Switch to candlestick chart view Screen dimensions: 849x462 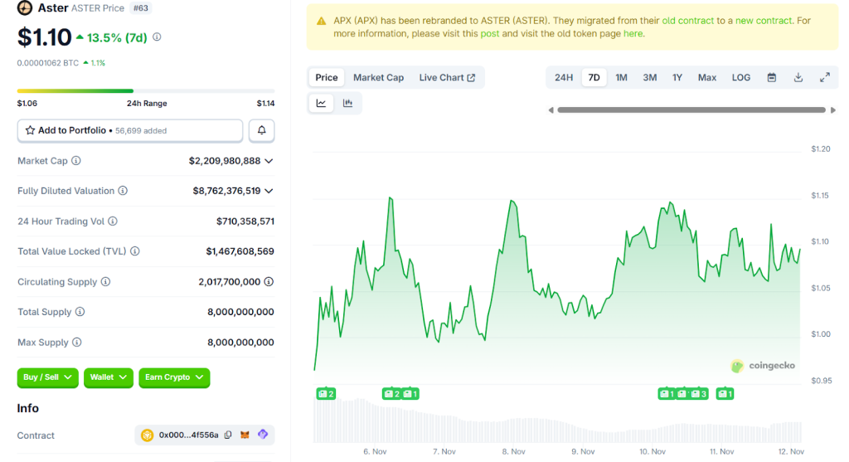click(347, 103)
